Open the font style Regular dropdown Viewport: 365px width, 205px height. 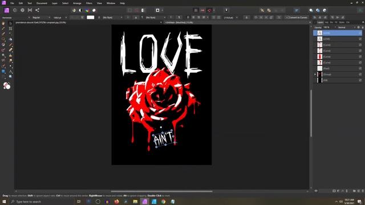(41, 18)
